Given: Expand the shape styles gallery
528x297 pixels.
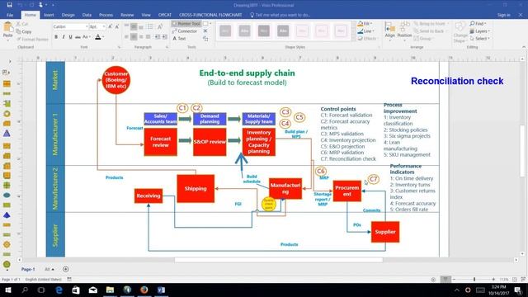Looking at the screenshot, I should click(353, 39).
